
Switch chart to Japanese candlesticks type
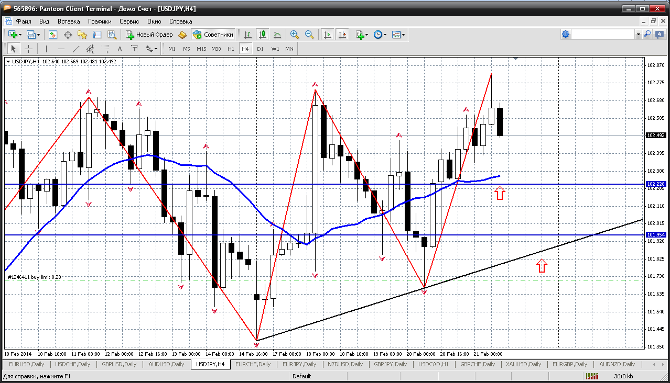click(x=263, y=35)
